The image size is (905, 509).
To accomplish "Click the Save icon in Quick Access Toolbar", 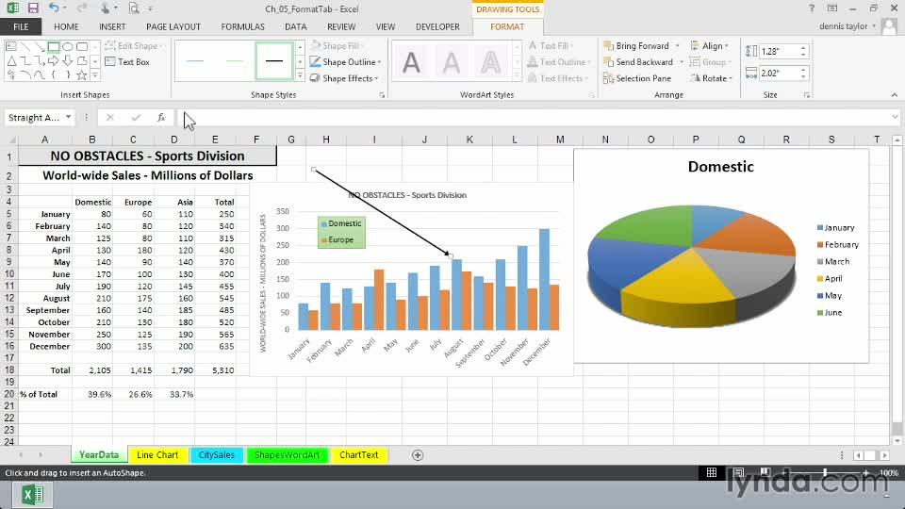I will point(33,8).
